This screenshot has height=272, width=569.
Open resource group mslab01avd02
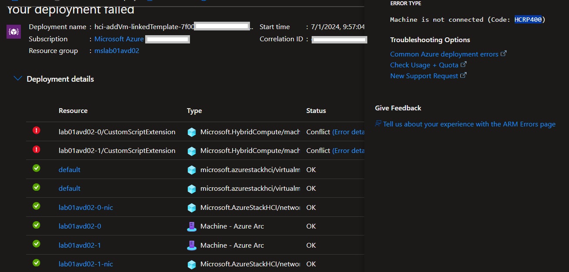pos(117,51)
